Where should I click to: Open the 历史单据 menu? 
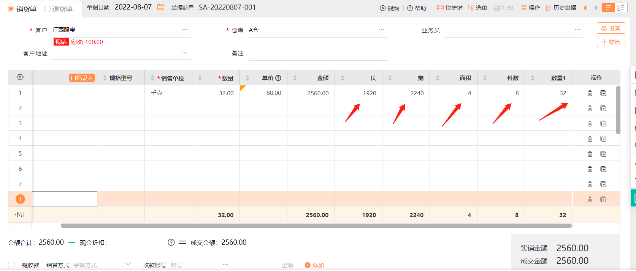(x=561, y=8)
